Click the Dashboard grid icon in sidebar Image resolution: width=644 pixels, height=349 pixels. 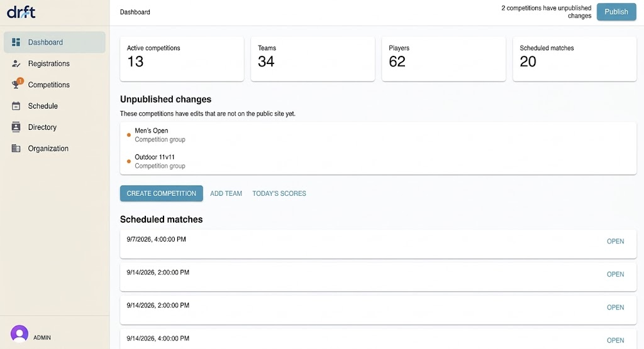point(16,42)
